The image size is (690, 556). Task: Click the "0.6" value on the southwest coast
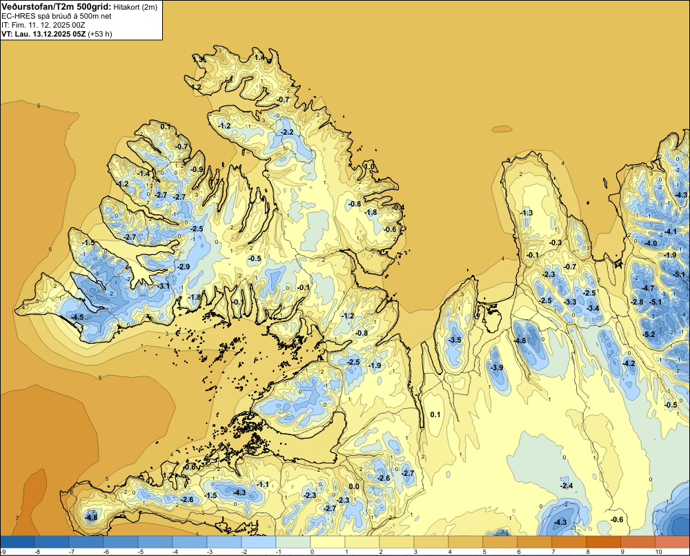(x=190, y=467)
